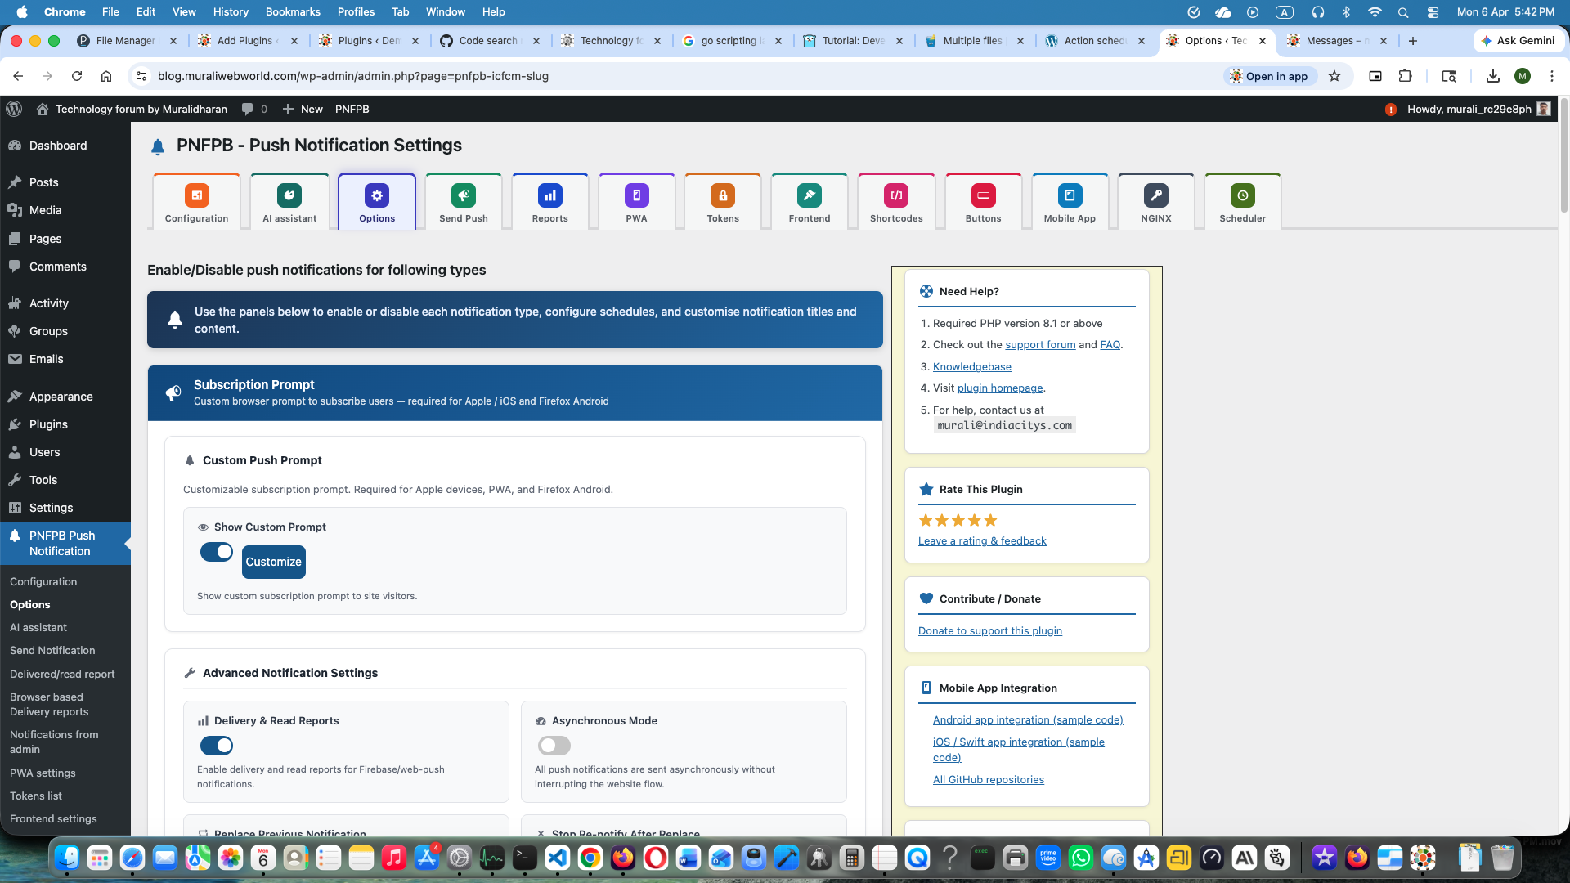Image resolution: width=1570 pixels, height=883 pixels.
Task: Open the New content menu in admin bar
Action: 303,109
